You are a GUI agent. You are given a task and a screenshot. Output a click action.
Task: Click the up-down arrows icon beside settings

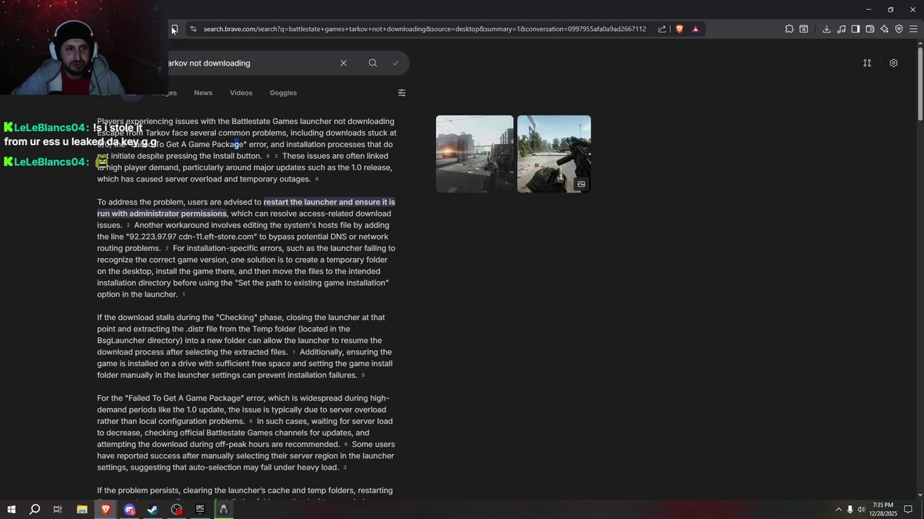click(867, 63)
